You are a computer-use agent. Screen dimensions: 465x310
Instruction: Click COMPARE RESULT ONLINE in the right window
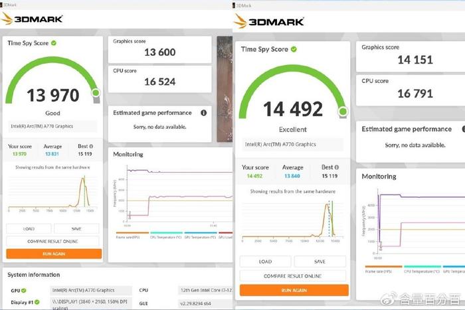tap(293, 276)
